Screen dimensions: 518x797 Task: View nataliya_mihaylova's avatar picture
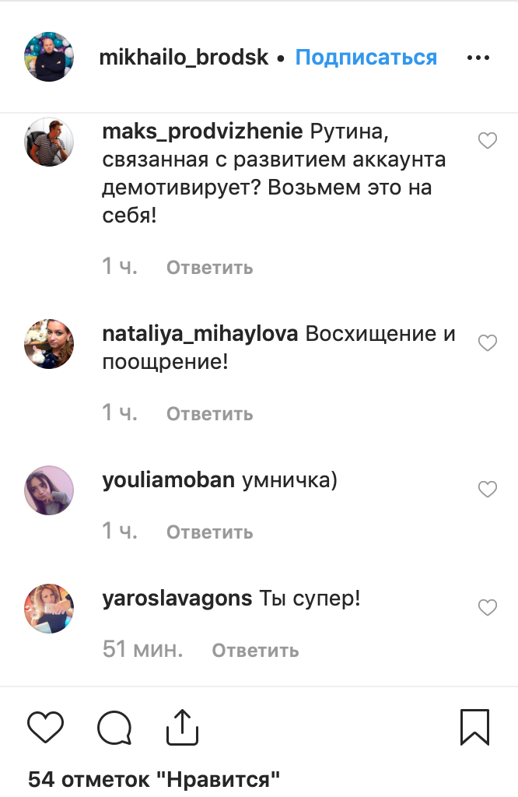tap(49, 344)
